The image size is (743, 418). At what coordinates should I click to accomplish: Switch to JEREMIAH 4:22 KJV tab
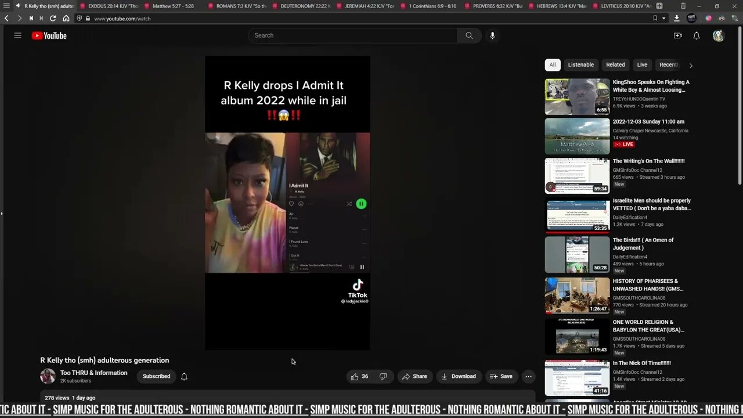pyautogui.click(x=366, y=6)
